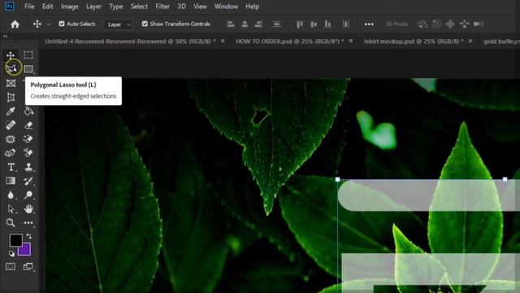Open Move tool preset picker arrow
Viewport: 520px width, 293px height.
[49, 24]
